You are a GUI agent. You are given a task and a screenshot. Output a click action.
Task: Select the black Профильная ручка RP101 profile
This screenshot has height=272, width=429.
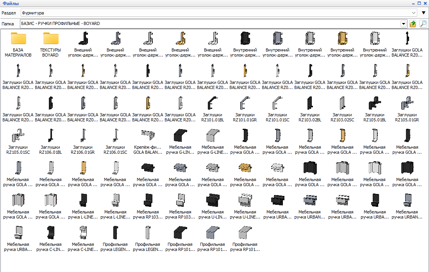click(180, 239)
